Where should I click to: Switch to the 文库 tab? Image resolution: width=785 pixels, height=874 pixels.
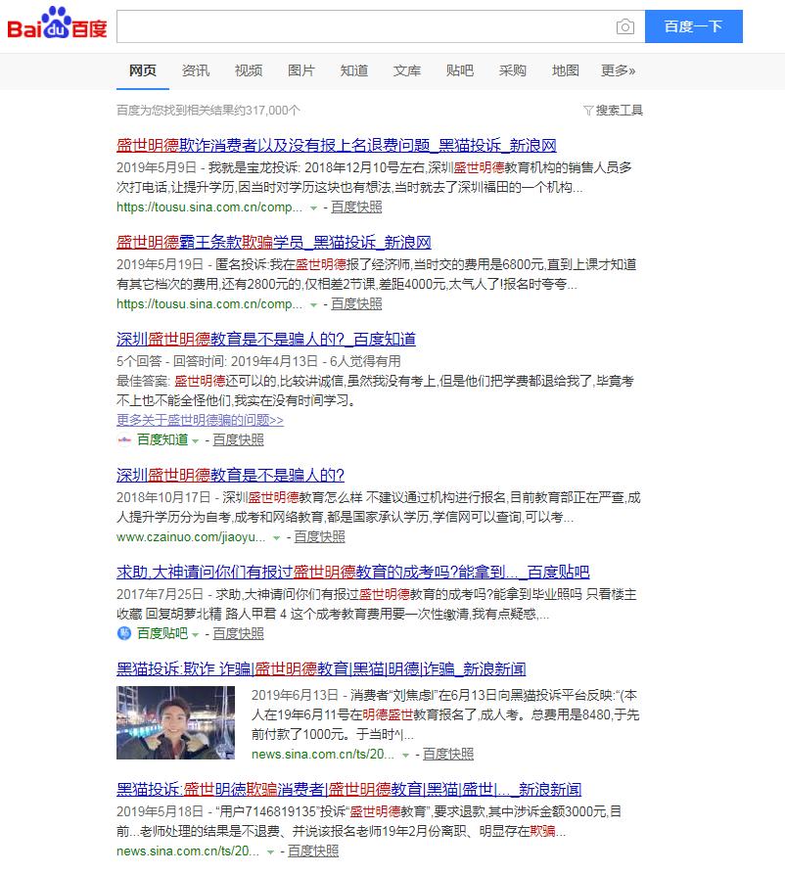[406, 70]
